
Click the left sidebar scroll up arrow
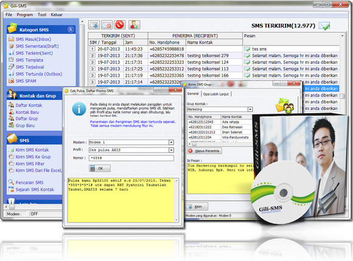[x=82, y=22]
